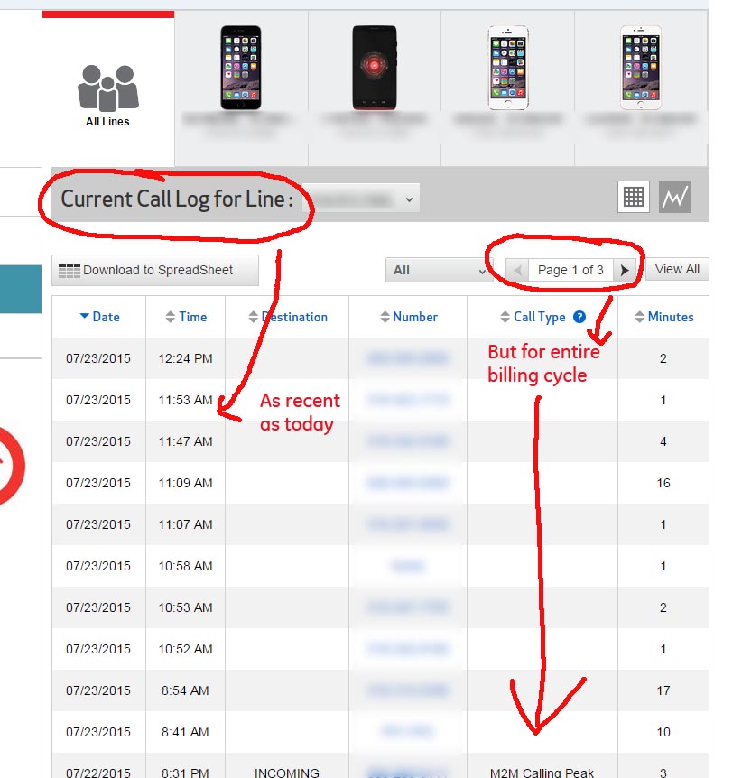Open Call Type help question mark
The height and width of the screenshot is (778, 751).
pos(579,317)
